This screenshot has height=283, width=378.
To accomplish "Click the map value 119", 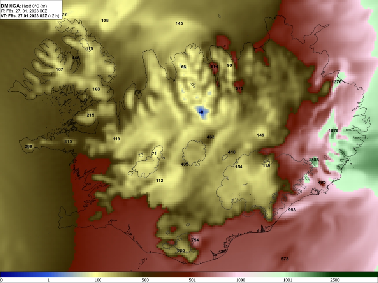I will [116, 139].
